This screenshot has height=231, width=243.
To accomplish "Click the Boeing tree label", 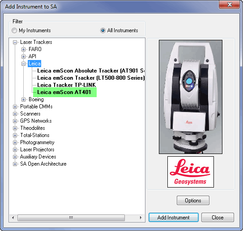I will coord(36,99).
